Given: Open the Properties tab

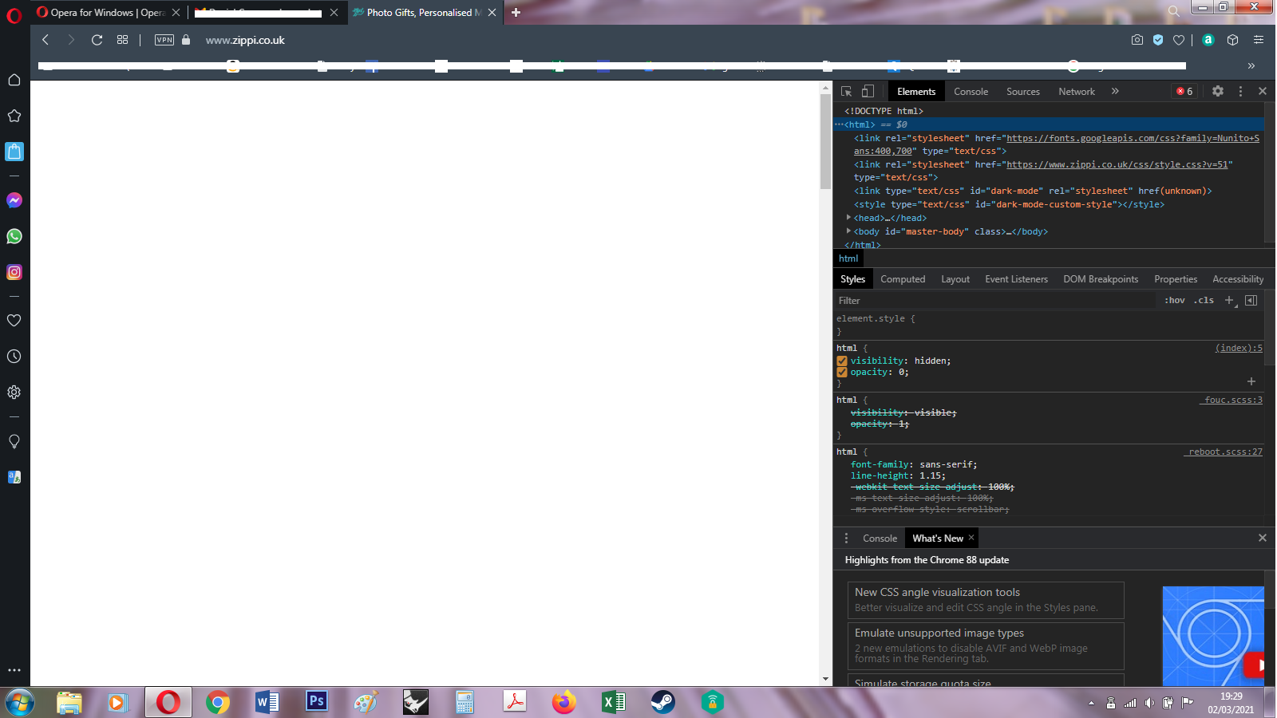Looking at the screenshot, I should pyautogui.click(x=1176, y=279).
